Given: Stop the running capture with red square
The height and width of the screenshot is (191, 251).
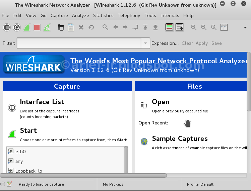Looking at the screenshot, I should 37,27.
